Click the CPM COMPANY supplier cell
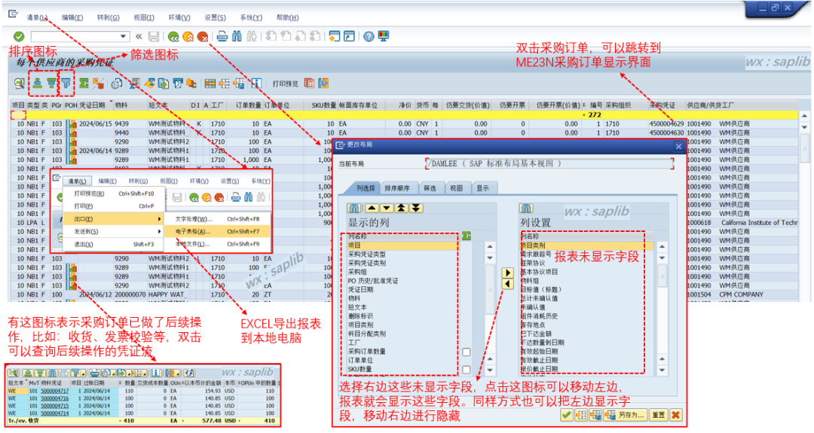This screenshot has height=433, width=814. (x=742, y=294)
